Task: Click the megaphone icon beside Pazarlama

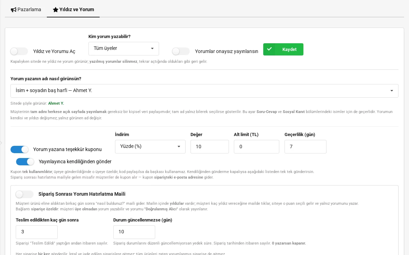Action: click(13, 10)
